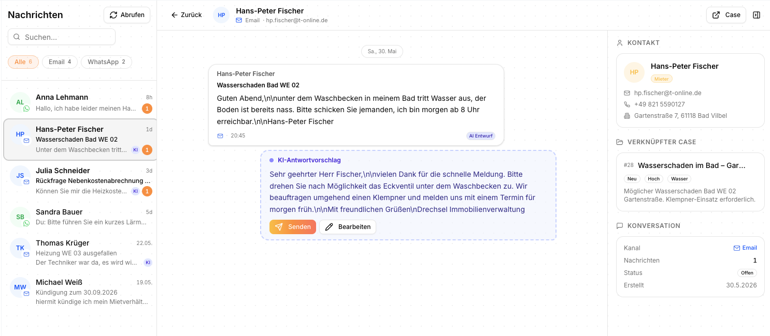Click phone number +49 821 5590127
The image size is (770, 336).
(x=660, y=104)
